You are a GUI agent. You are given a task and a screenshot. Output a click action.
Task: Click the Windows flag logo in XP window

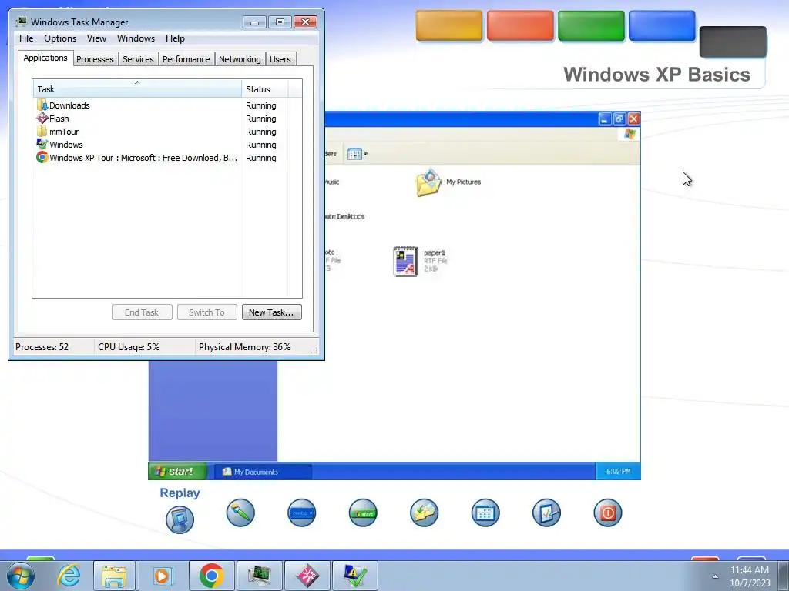pos(630,134)
